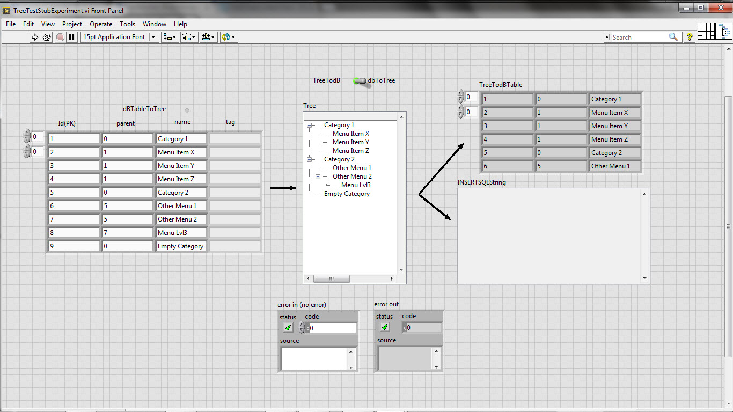The height and width of the screenshot is (412, 733).
Task: Open the Reorder objects tool
Action: click(x=228, y=37)
